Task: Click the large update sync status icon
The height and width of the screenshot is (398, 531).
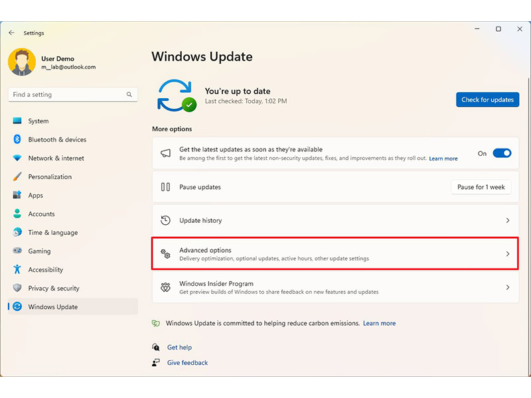Action: [177, 96]
